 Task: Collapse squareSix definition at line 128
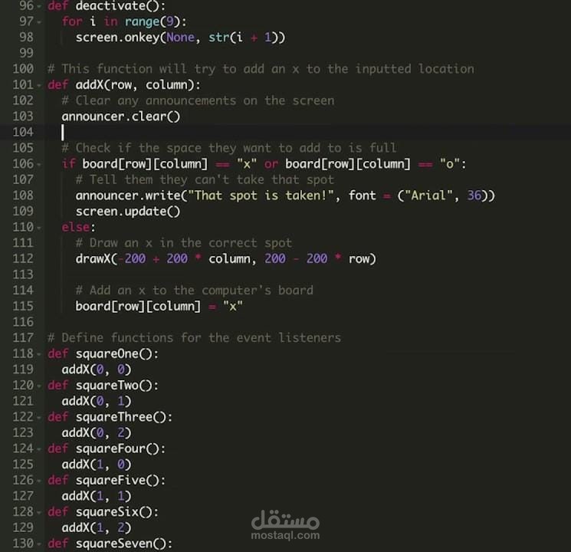point(39,512)
